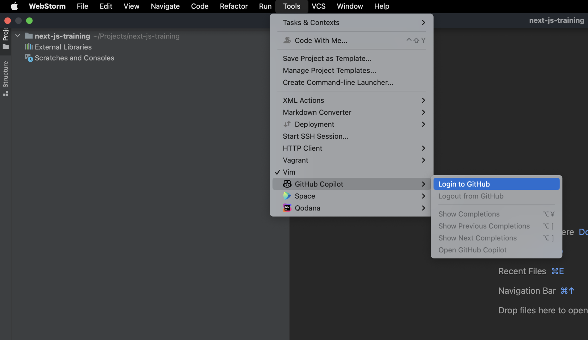Expand the HTTP Client submenu arrow
The height and width of the screenshot is (340, 588).
click(423, 148)
